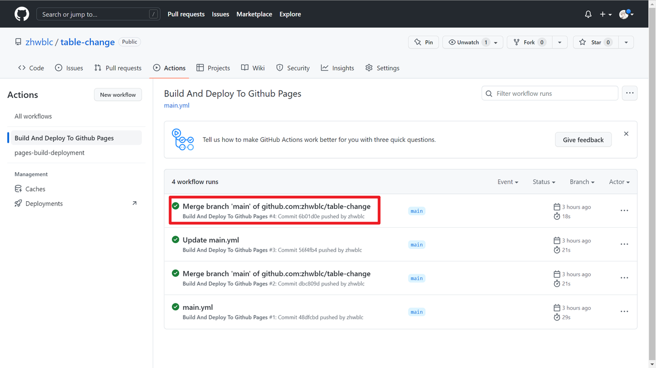Pin this repository
The image size is (656, 368).
pos(424,42)
